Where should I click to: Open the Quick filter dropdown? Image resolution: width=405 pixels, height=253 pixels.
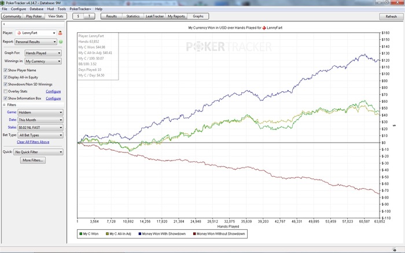click(x=39, y=152)
